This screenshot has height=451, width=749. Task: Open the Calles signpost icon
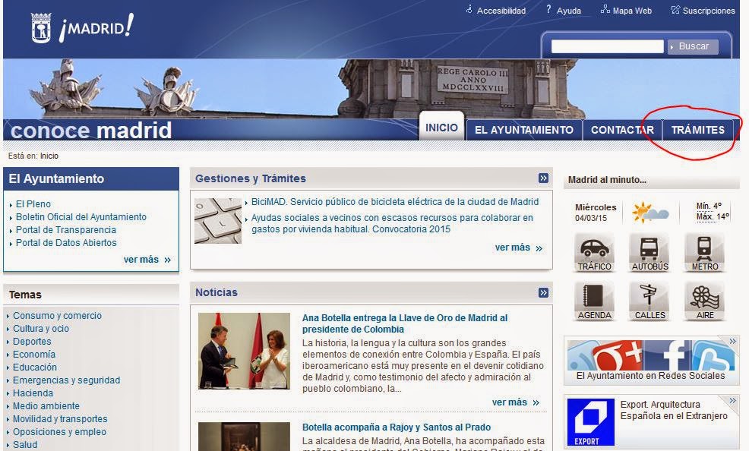click(x=649, y=301)
